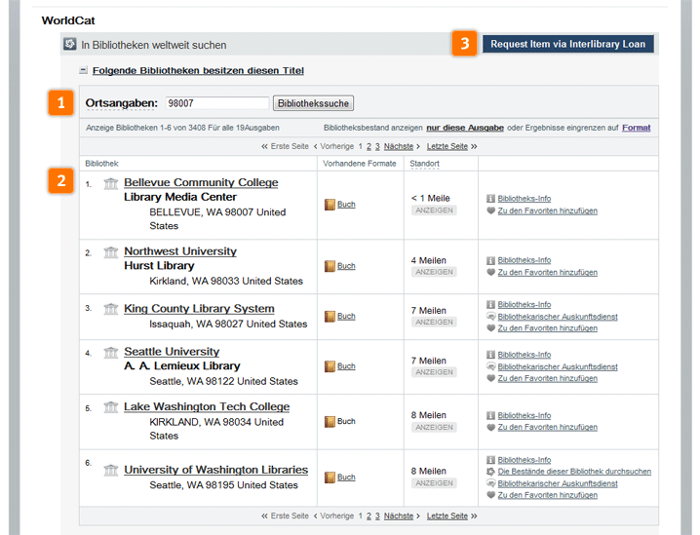Click into the Ortsangaben postal code field
The image size is (700, 535).
pyautogui.click(x=216, y=102)
